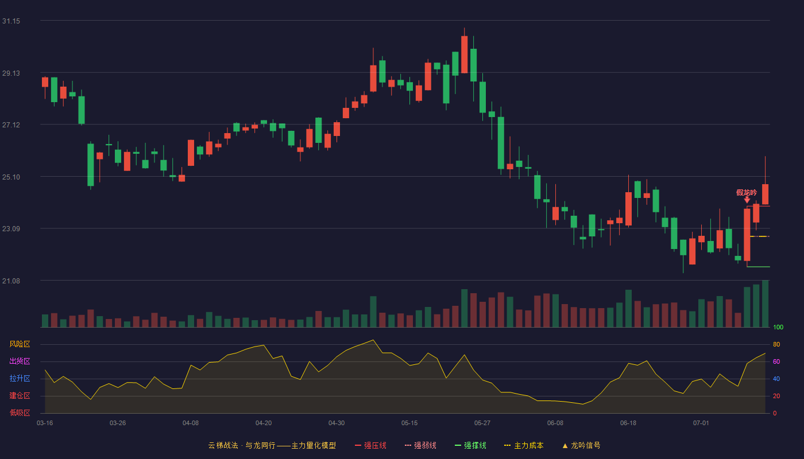Click the orange 80 indicator scale value
The width and height of the screenshot is (804, 459).
(776, 344)
